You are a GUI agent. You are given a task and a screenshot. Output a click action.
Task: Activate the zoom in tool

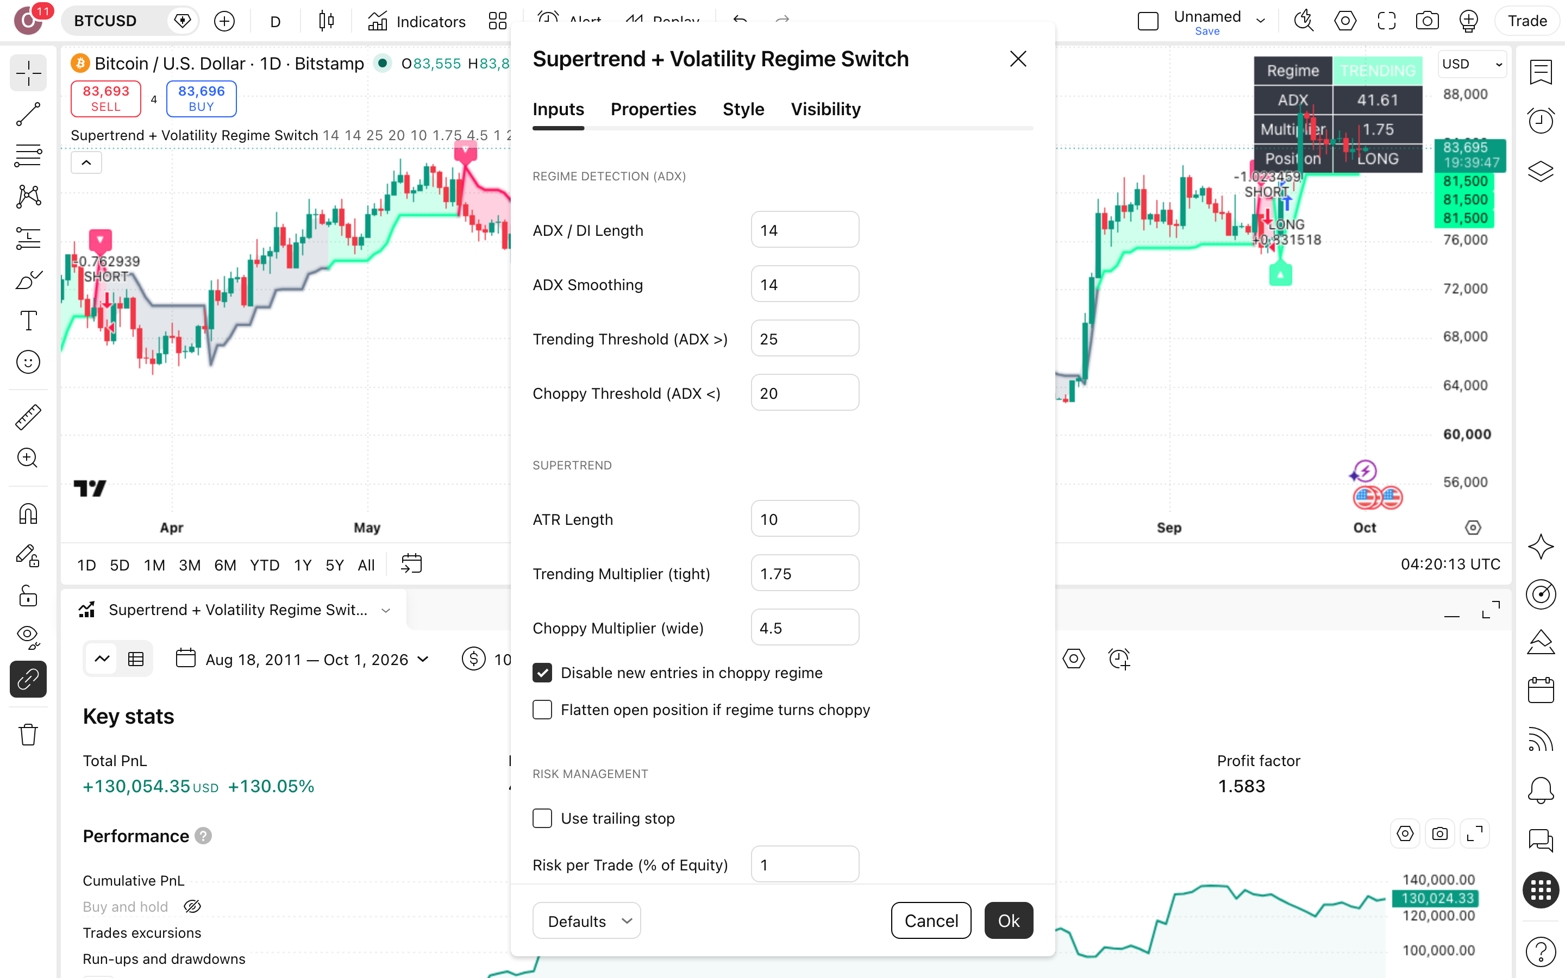click(28, 458)
